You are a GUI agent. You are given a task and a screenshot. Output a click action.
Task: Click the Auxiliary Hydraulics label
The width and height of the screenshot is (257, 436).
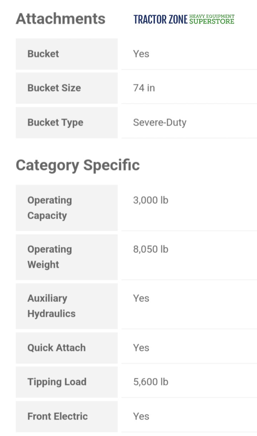click(x=51, y=306)
